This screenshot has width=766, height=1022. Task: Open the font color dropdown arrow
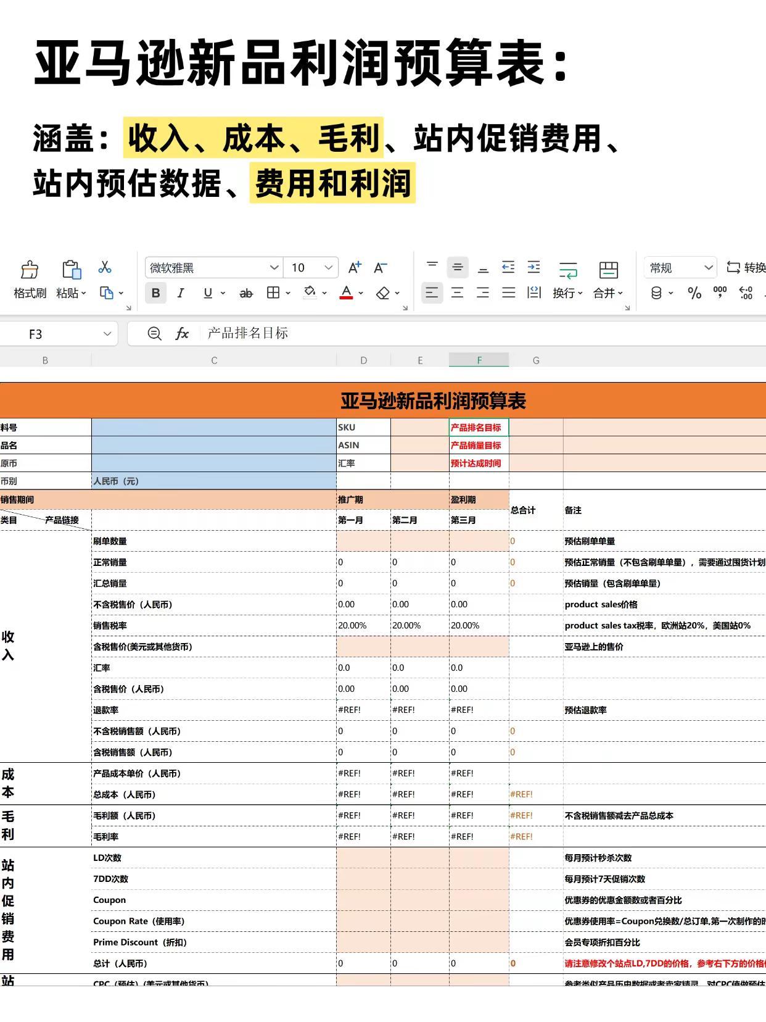(x=361, y=293)
